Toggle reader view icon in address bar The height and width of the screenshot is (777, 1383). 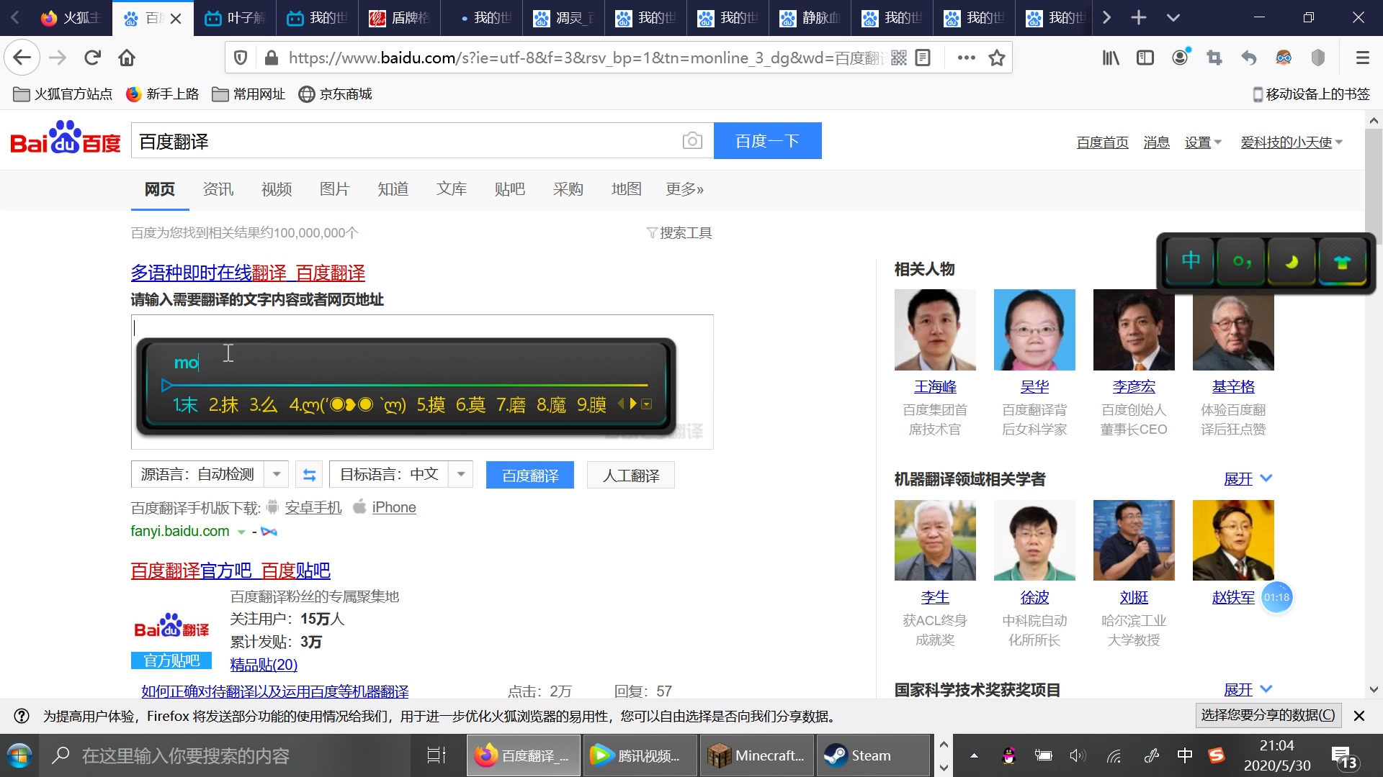pyautogui.click(x=923, y=58)
